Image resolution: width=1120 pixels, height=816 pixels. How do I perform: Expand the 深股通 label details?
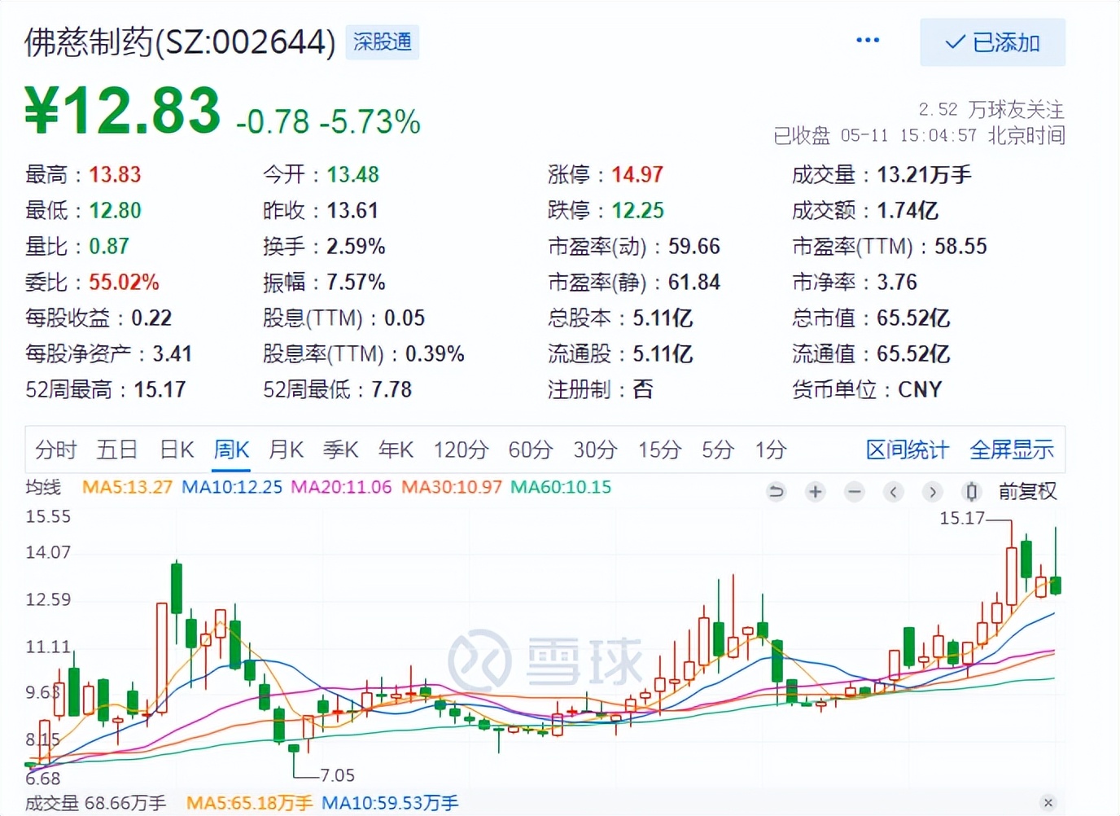coord(383,42)
